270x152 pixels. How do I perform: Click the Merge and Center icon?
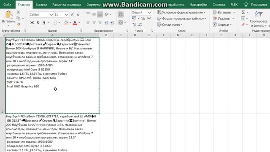click(121, 22)
